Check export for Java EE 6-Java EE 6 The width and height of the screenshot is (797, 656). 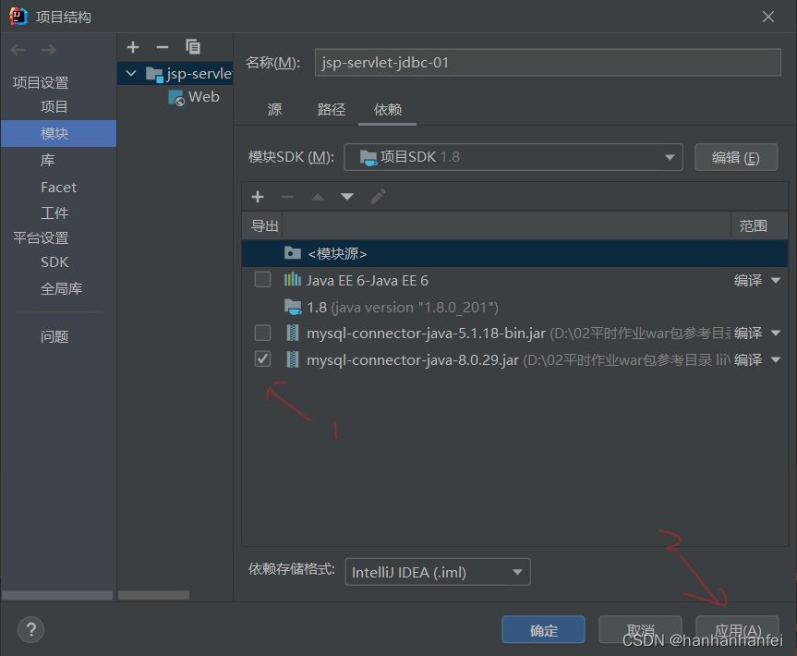click(262, 280)
